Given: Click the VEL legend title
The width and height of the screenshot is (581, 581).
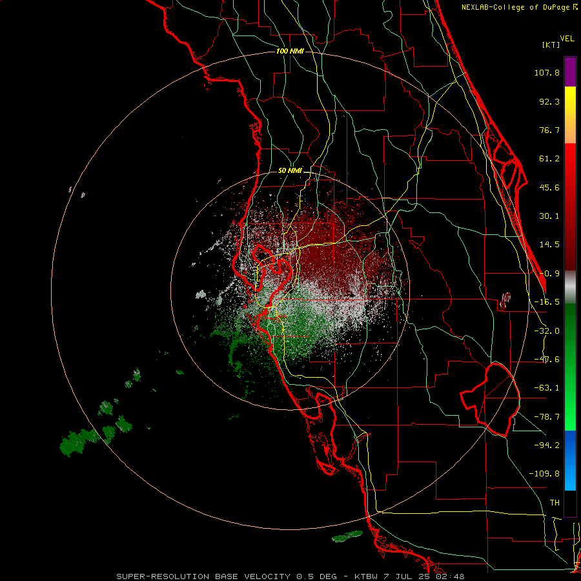Looking at the screenshot, I should 567,38.
